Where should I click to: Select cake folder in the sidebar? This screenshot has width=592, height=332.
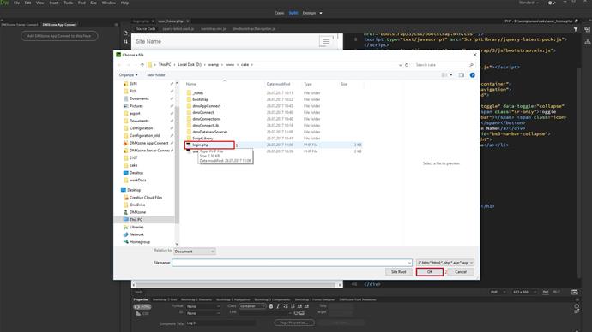(133, 165)
